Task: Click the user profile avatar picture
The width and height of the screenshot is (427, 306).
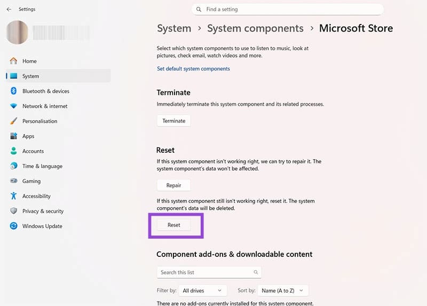Action: 17,32
